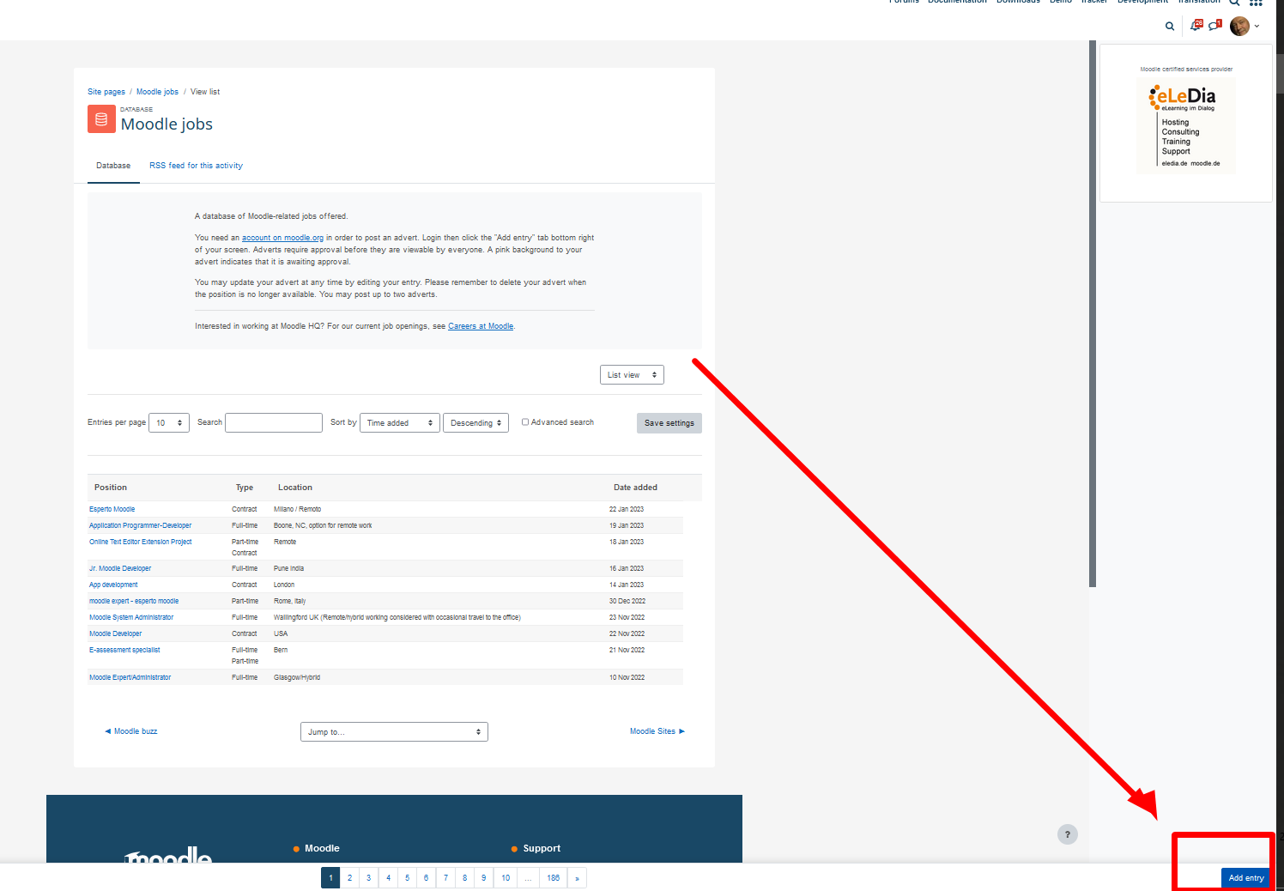This screenshot has width=1284, height=891.
Task: Click the Add entry button
Action: click(1245, 878)
